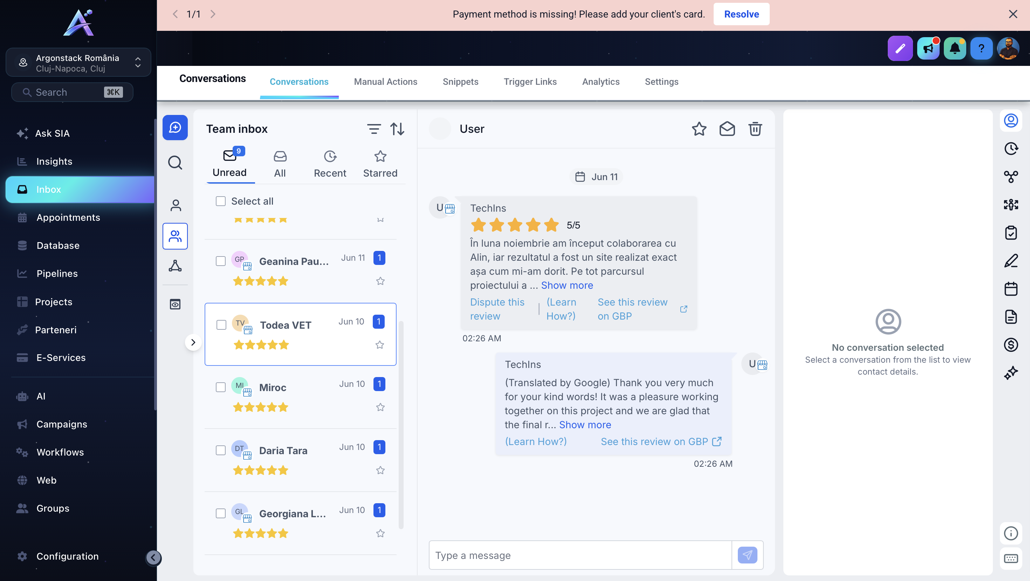Image resolution: width=1030 pixels, height=581 pixels.
Task: Open the document icon in right rail
Action: click(1011, 317)
